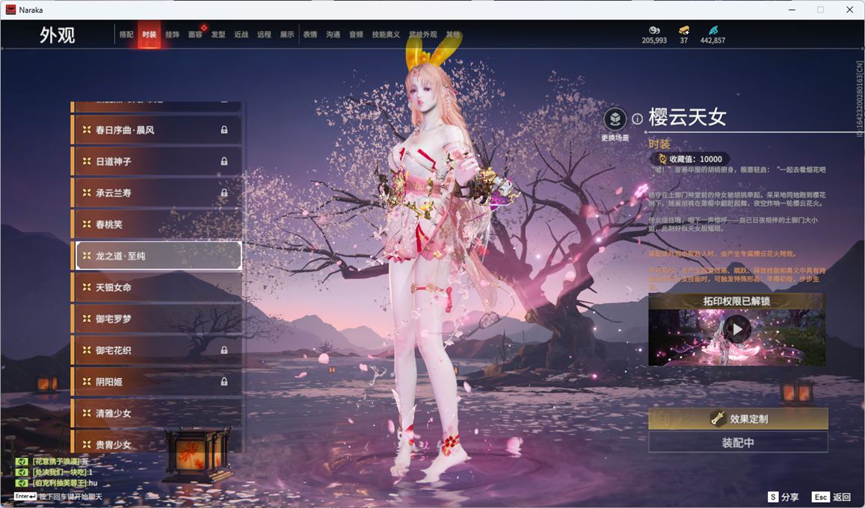Go to the 技能奥义 tab

(386, 35)
